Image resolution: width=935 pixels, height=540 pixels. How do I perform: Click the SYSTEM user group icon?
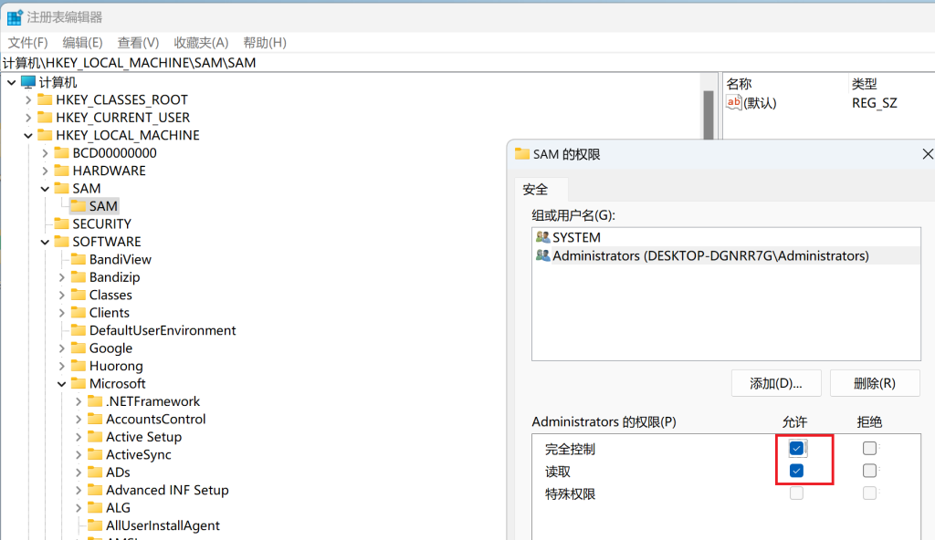tap(542, 237)
